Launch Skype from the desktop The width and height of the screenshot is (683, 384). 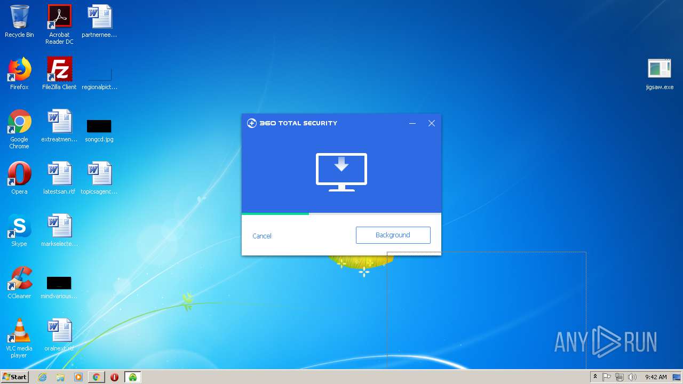pos(19,230)
